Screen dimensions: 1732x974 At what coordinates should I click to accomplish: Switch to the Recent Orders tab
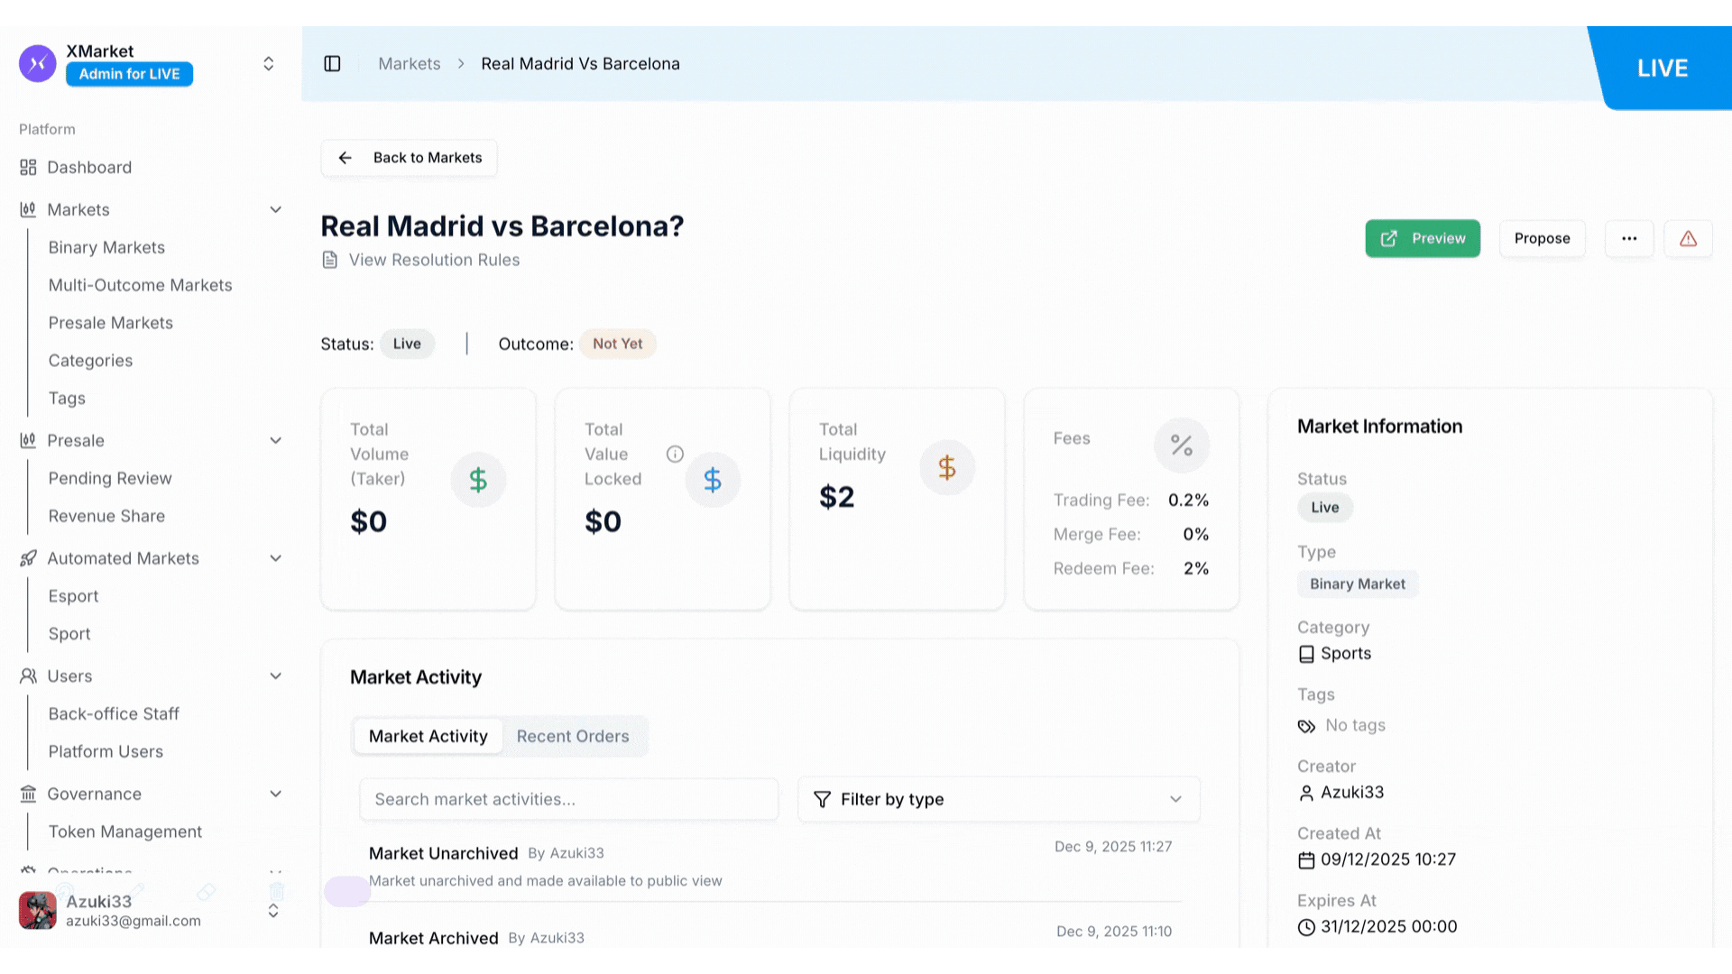[x=573, y=737]
